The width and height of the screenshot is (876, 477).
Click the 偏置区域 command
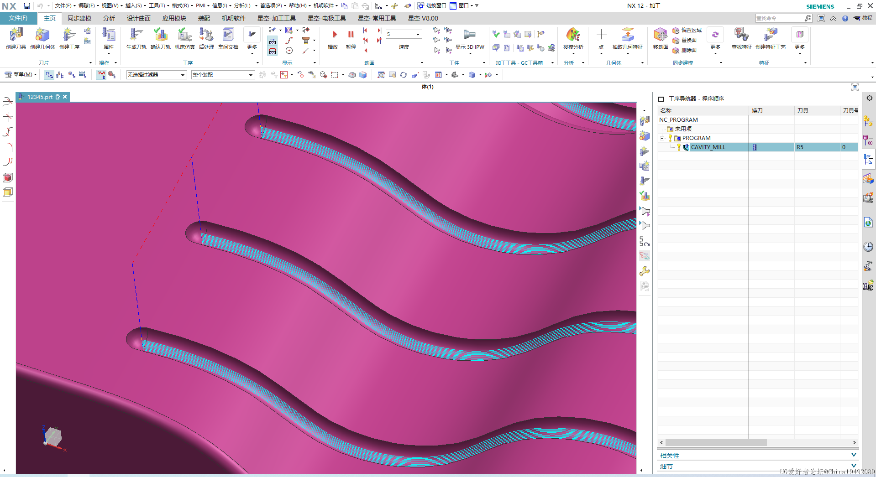coord(687,30)
